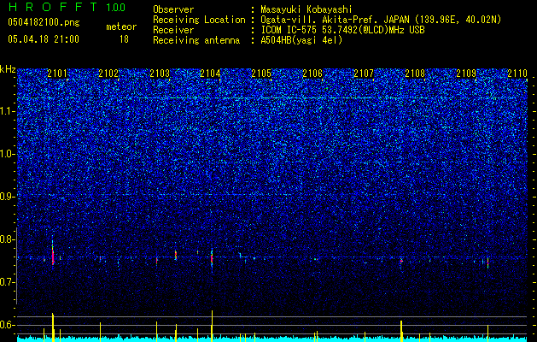Click the 'Receiving antenna' field label
This screenshot has height=342, width=537.
pos(196,40)
